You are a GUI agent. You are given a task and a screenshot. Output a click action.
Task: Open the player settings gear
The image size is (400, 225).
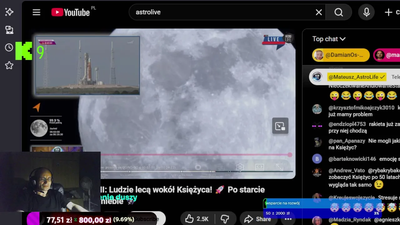pyautogui.click(x=240, y=167)
